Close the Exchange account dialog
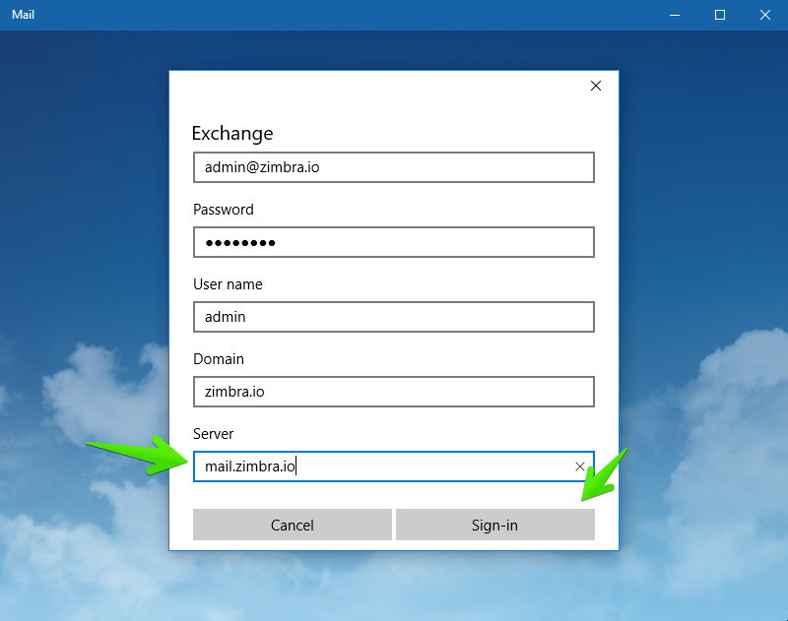Screen dimensions: 788x621 coord(596,86)
